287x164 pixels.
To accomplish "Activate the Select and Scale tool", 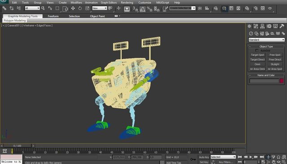I will pos(87,8).
